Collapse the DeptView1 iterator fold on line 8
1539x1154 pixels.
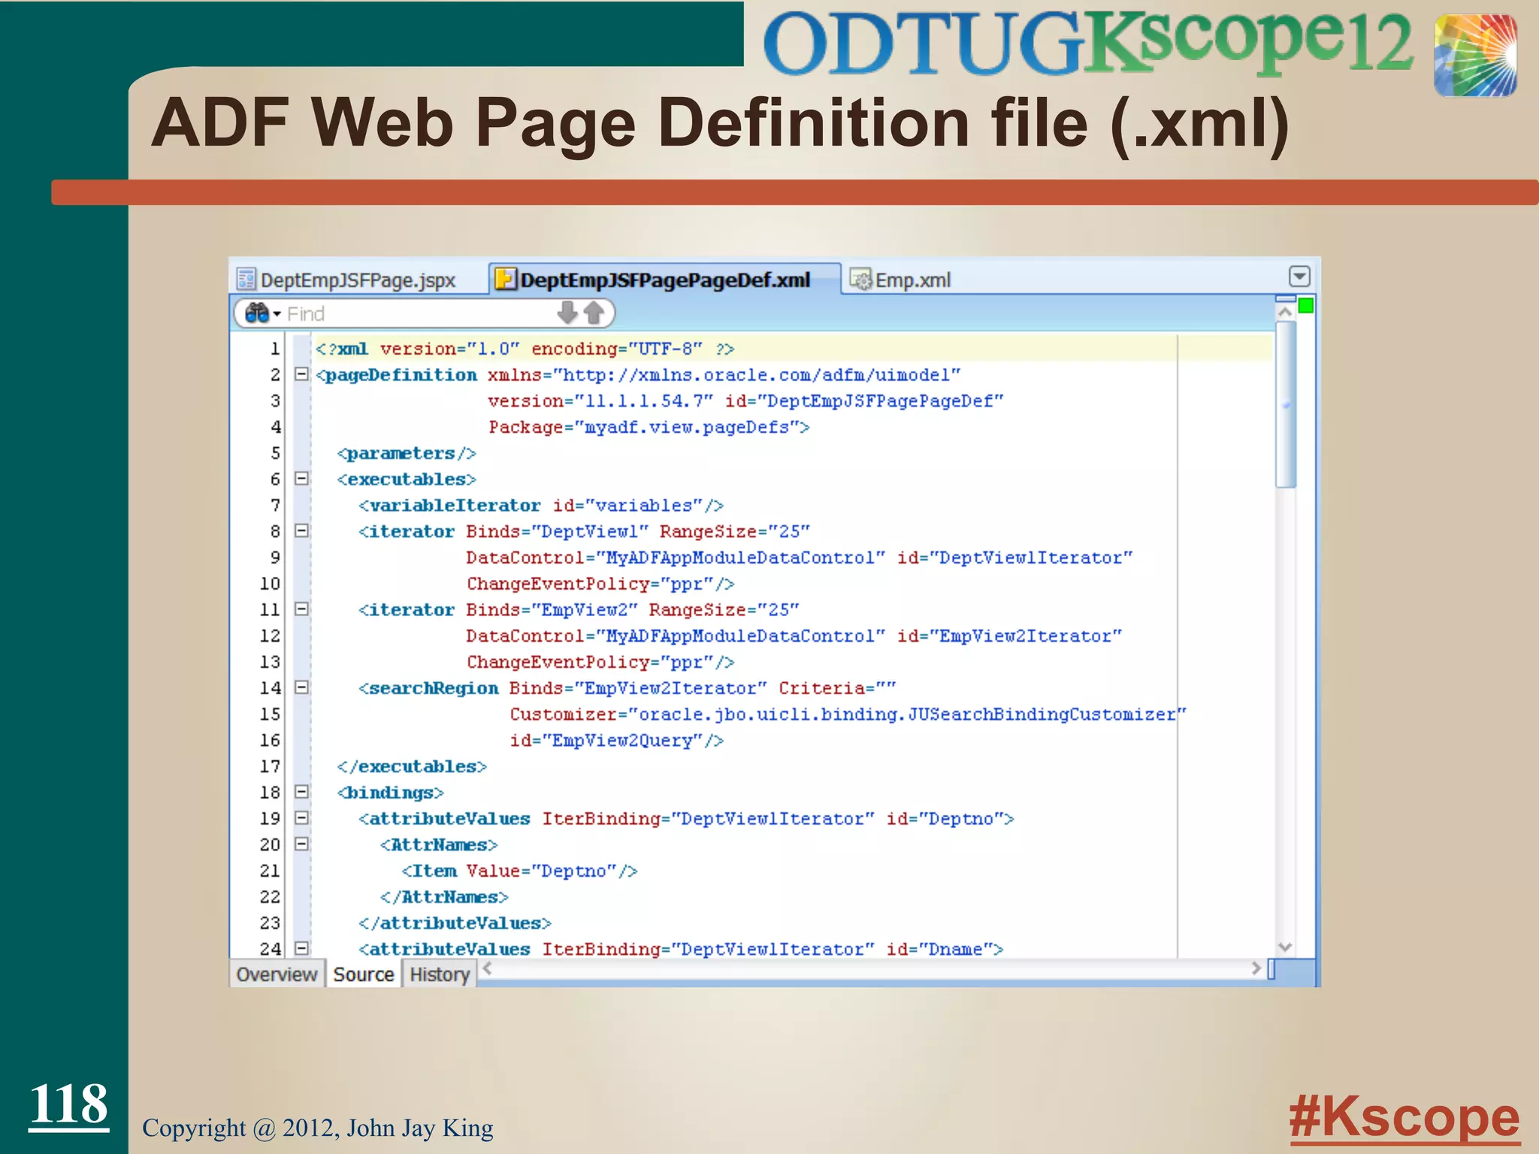tap(301, 531)
